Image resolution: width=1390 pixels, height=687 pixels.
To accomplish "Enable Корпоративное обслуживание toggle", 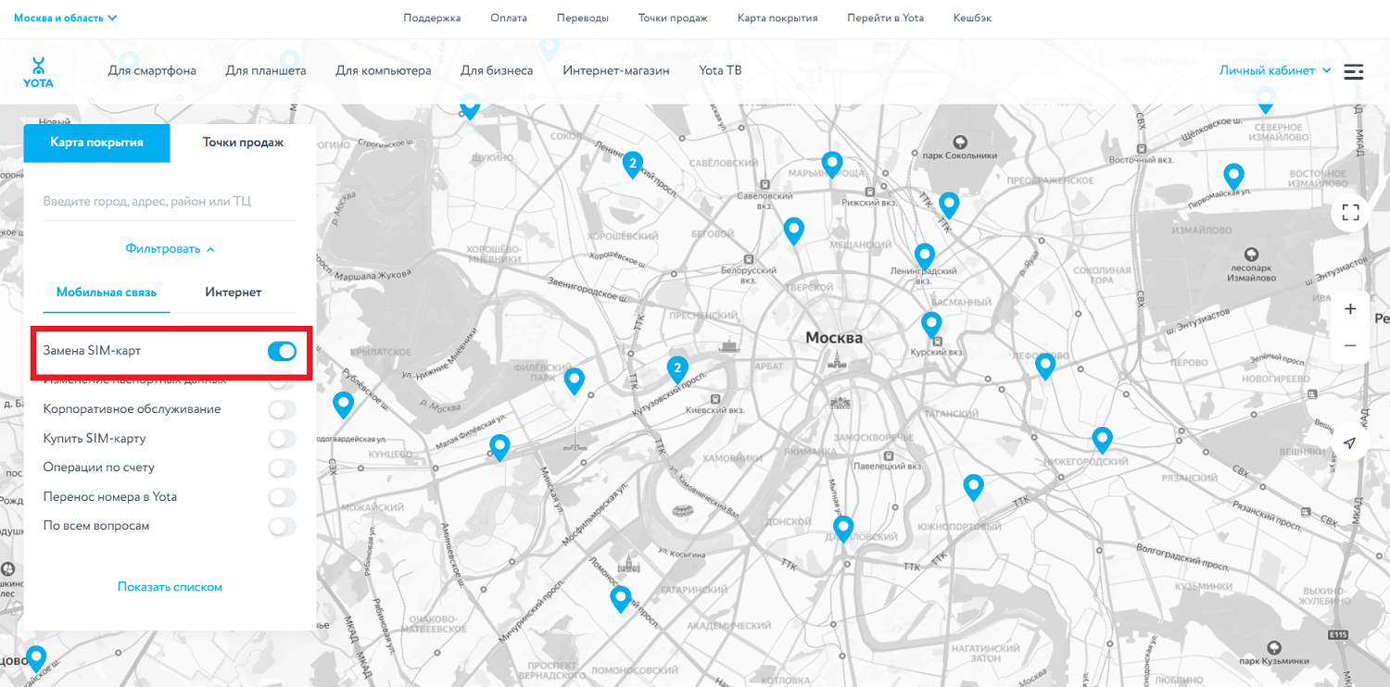I will (x=282, y=409).
